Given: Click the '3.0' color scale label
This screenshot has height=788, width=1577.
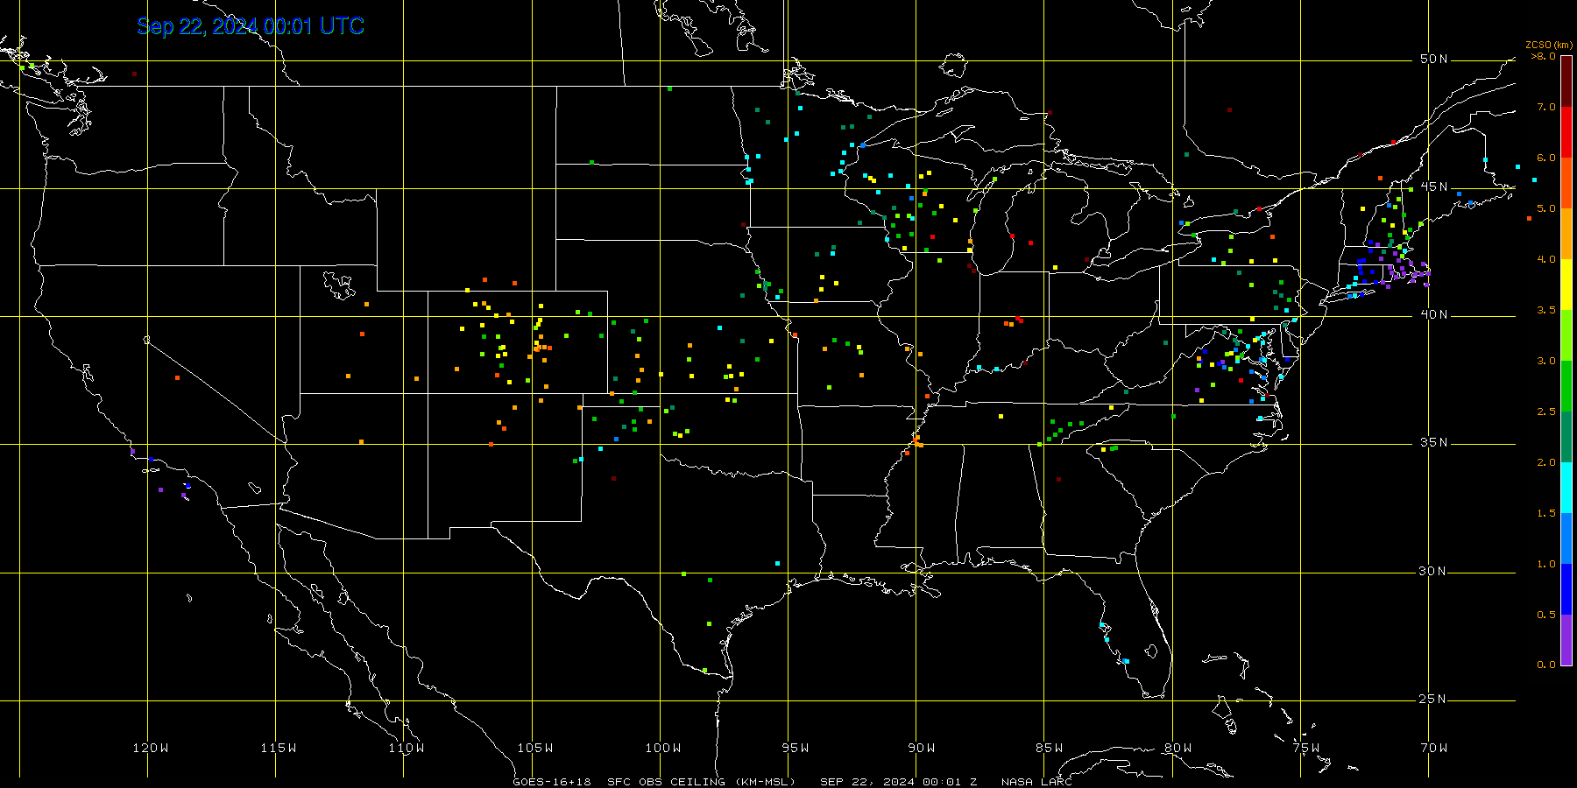Looking at the screenshot, I should coord(1546,362).
